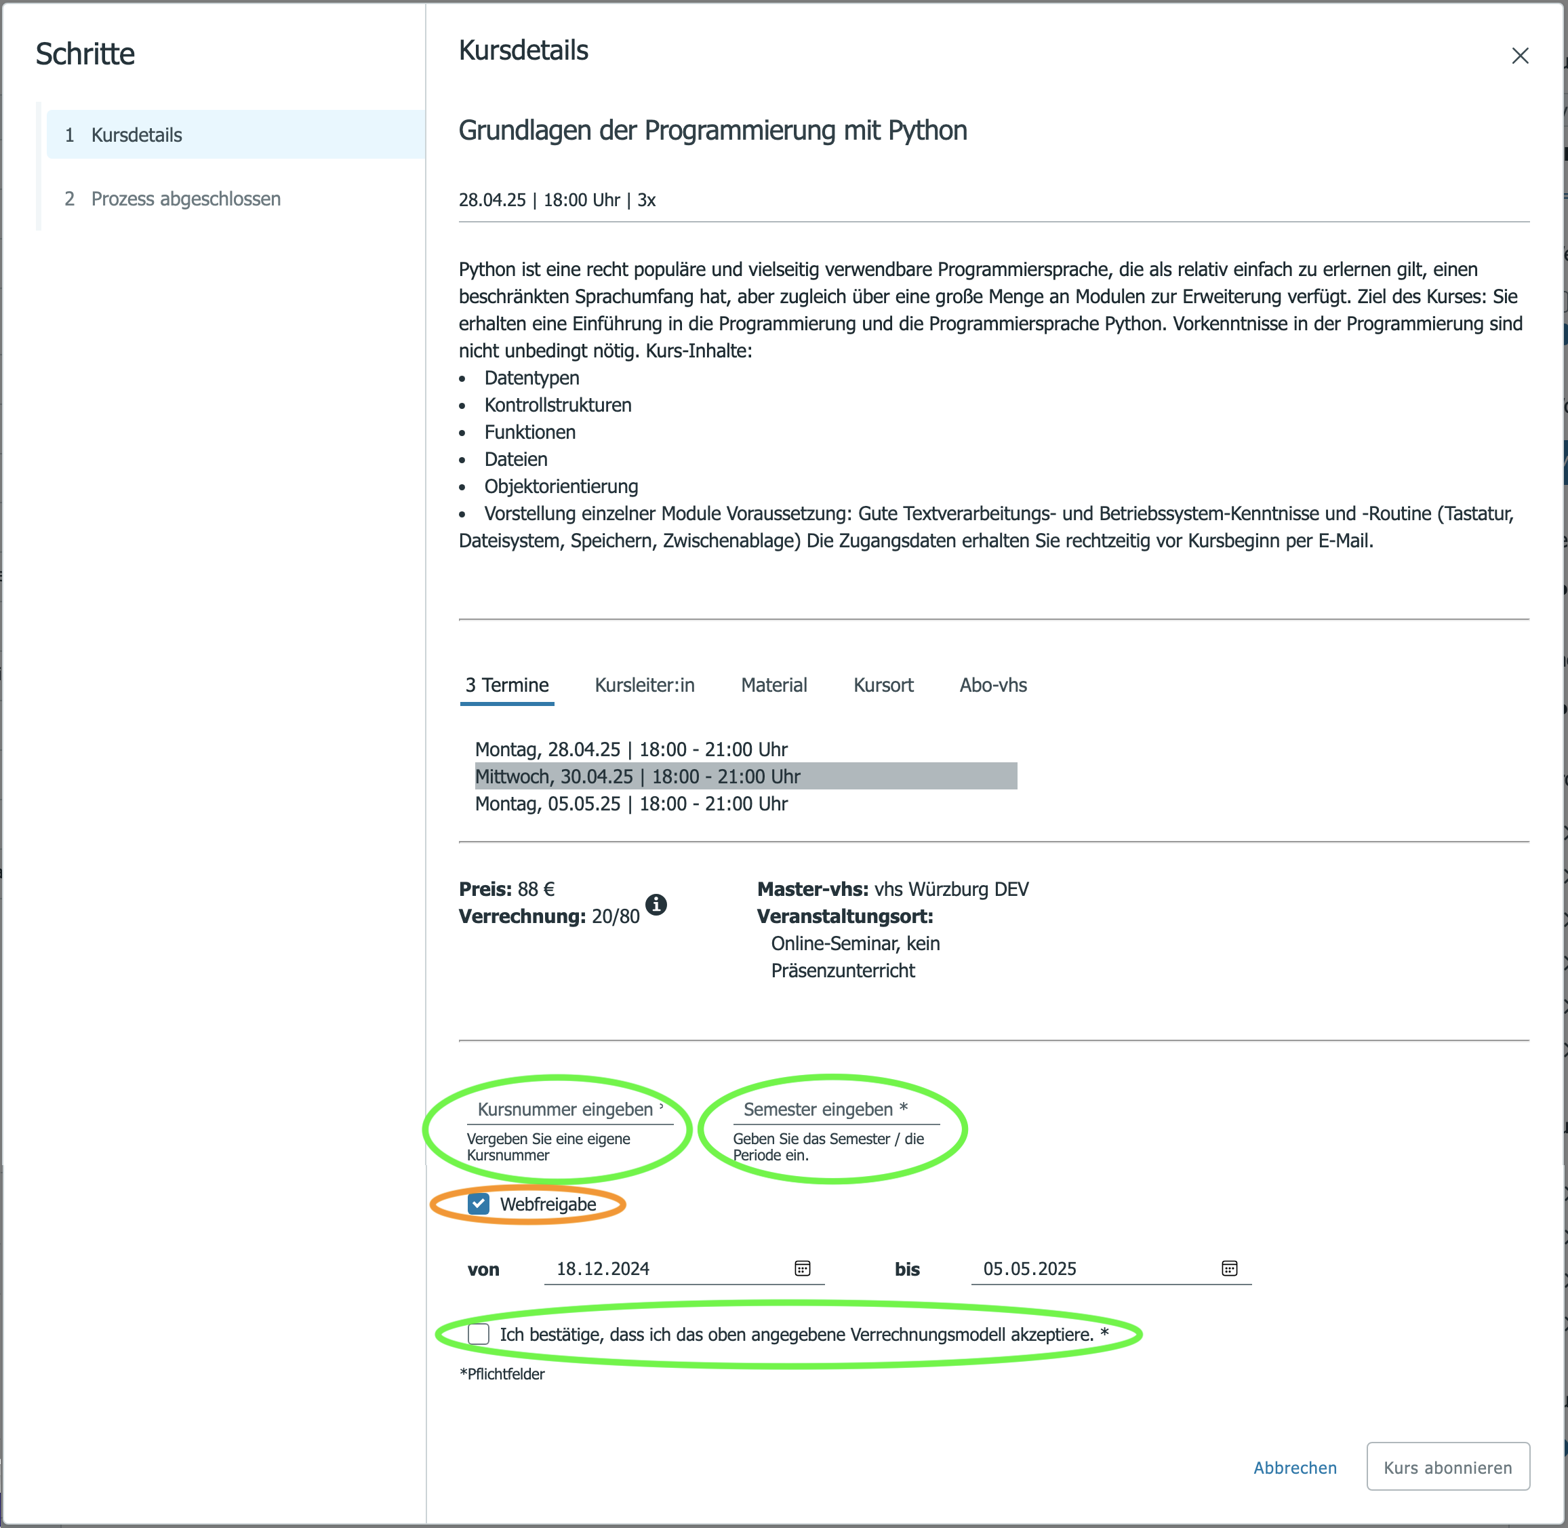Viewport: 1568px width, 1528px height.
Task: Open the calendar icon for von date
Action: point(802,1268)
